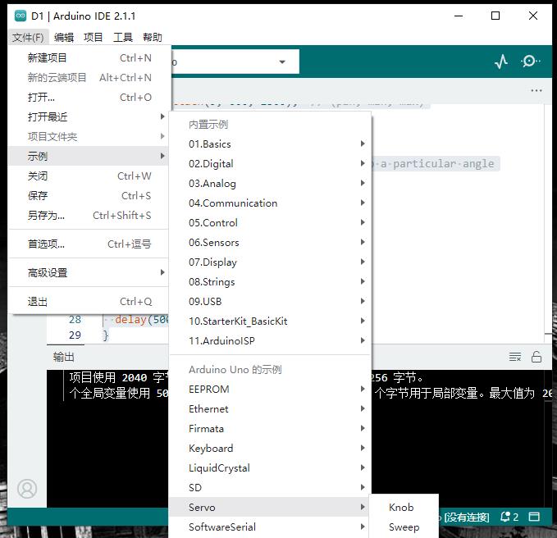This screenshot has height=538, width=557.
Task: Toggle bottom panel icon in status bar
Action: click(x=534, y=517)
